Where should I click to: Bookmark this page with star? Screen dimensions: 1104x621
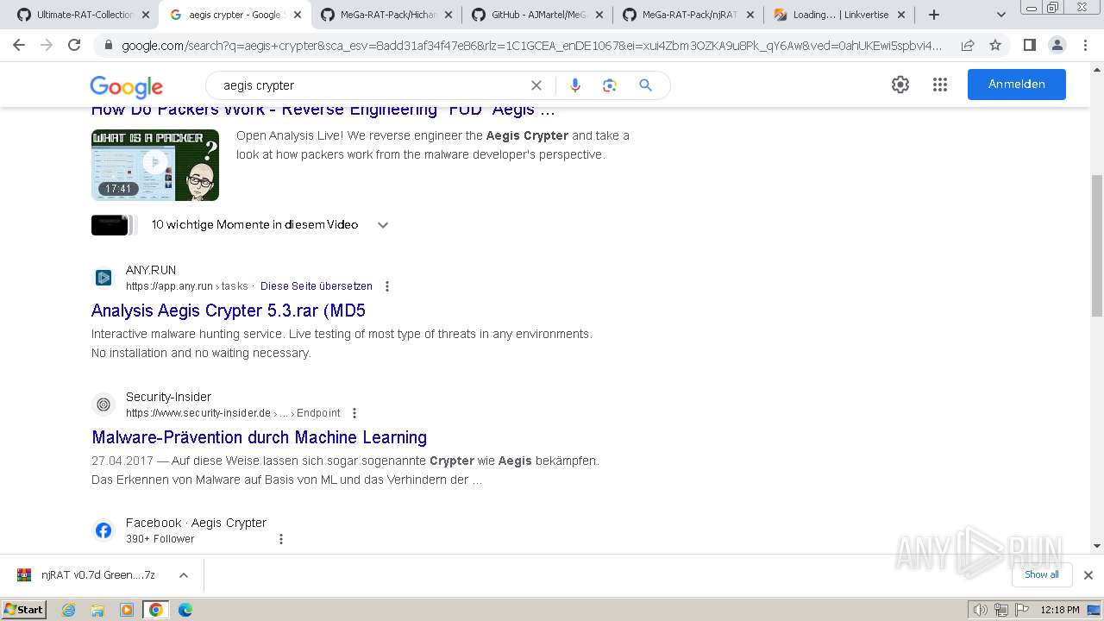995,45
